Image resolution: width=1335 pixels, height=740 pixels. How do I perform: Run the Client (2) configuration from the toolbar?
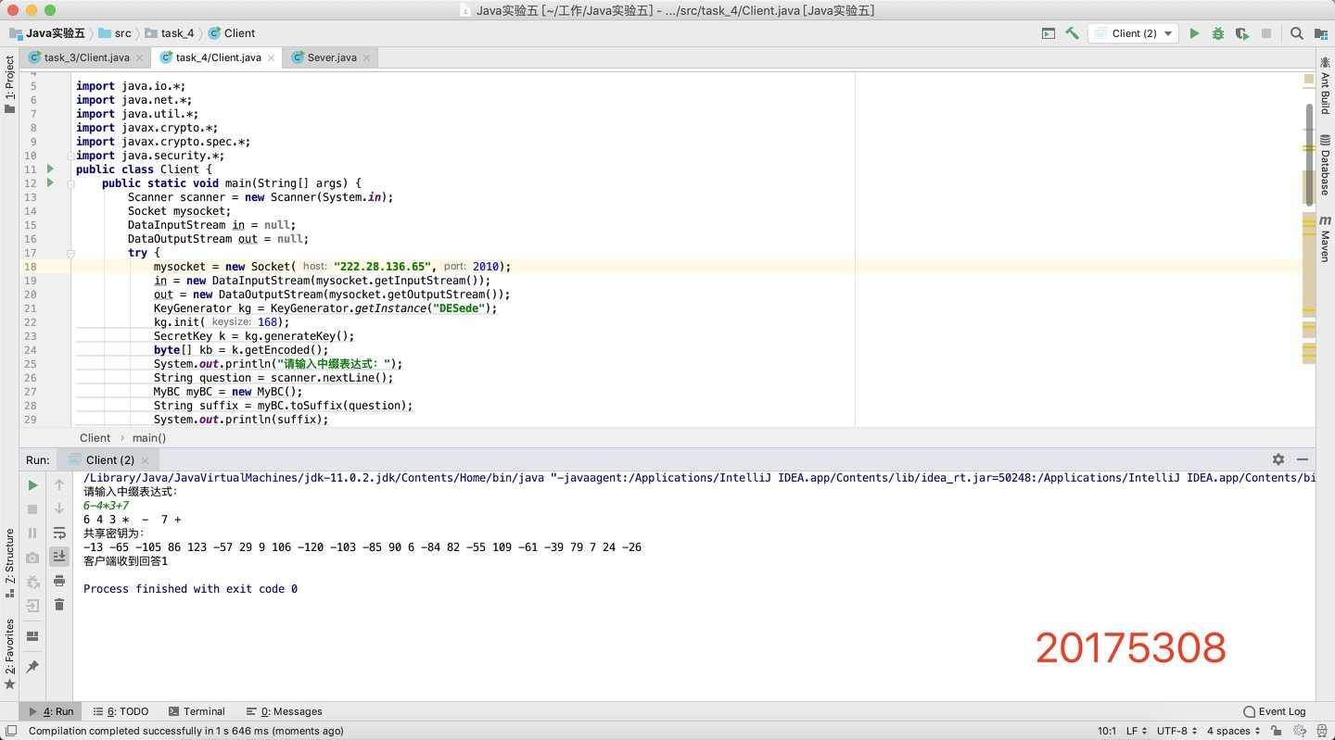click(1194, 33)
